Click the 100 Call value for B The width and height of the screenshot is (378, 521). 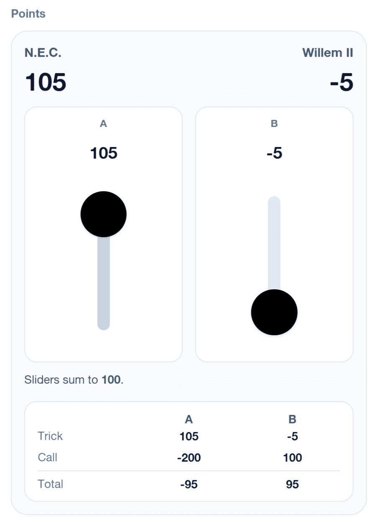click(x=292, y=458)
